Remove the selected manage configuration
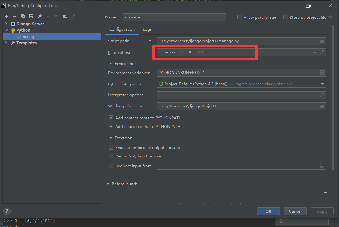Image resolution: width=339 pixels, height=227 pixels. click(14, 16)
